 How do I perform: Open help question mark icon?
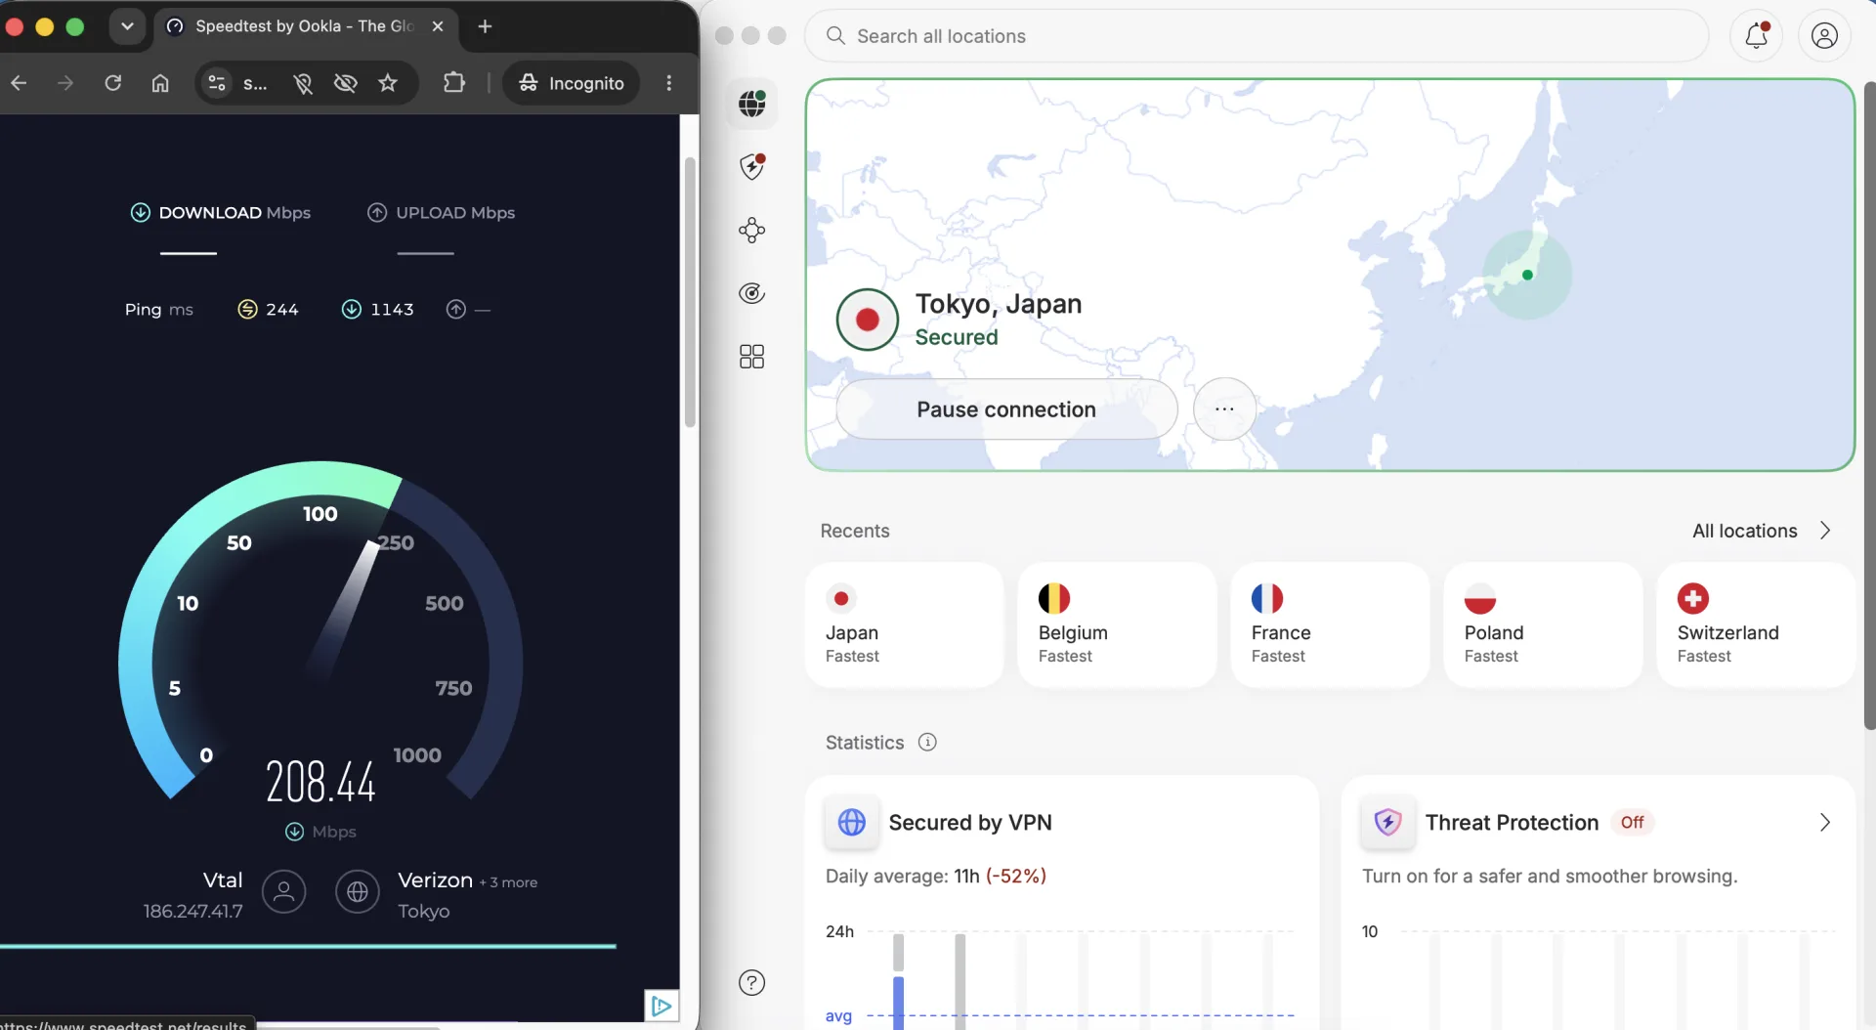pos(751,982)
